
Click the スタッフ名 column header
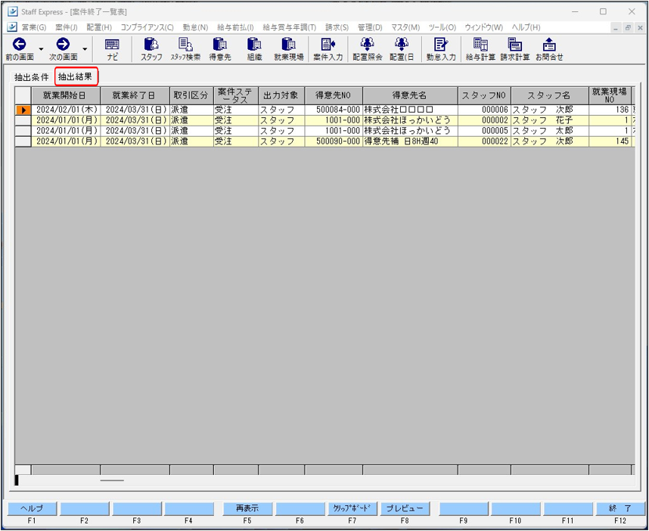click(x=550, y=95)
